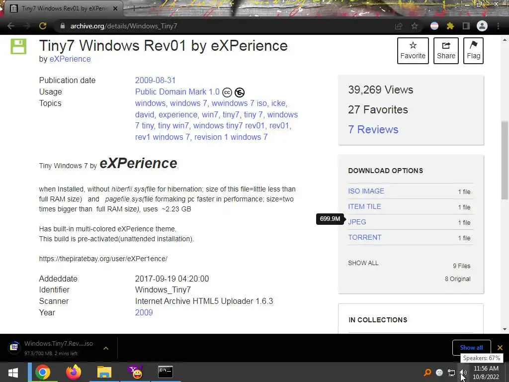Viewport: 509px width, 382px height.
Task: Expand TORRENT download option
Action: pyautogui.click(x=365, y=237)
